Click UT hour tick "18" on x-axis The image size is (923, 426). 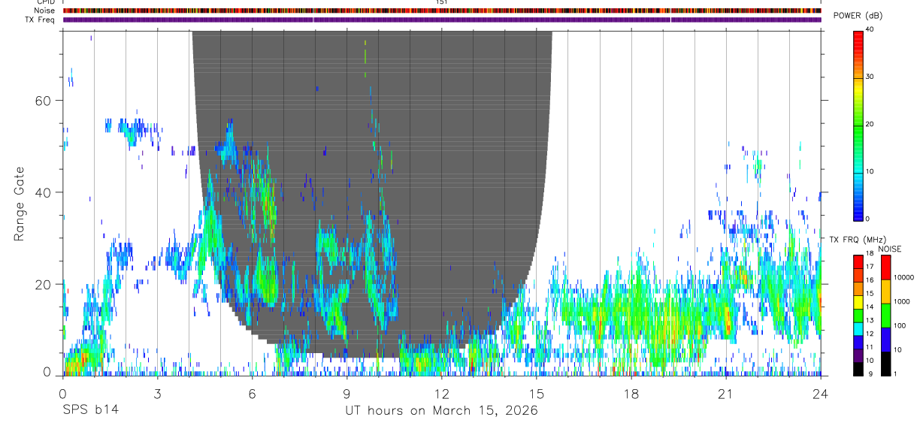click(x=631, y=394)
